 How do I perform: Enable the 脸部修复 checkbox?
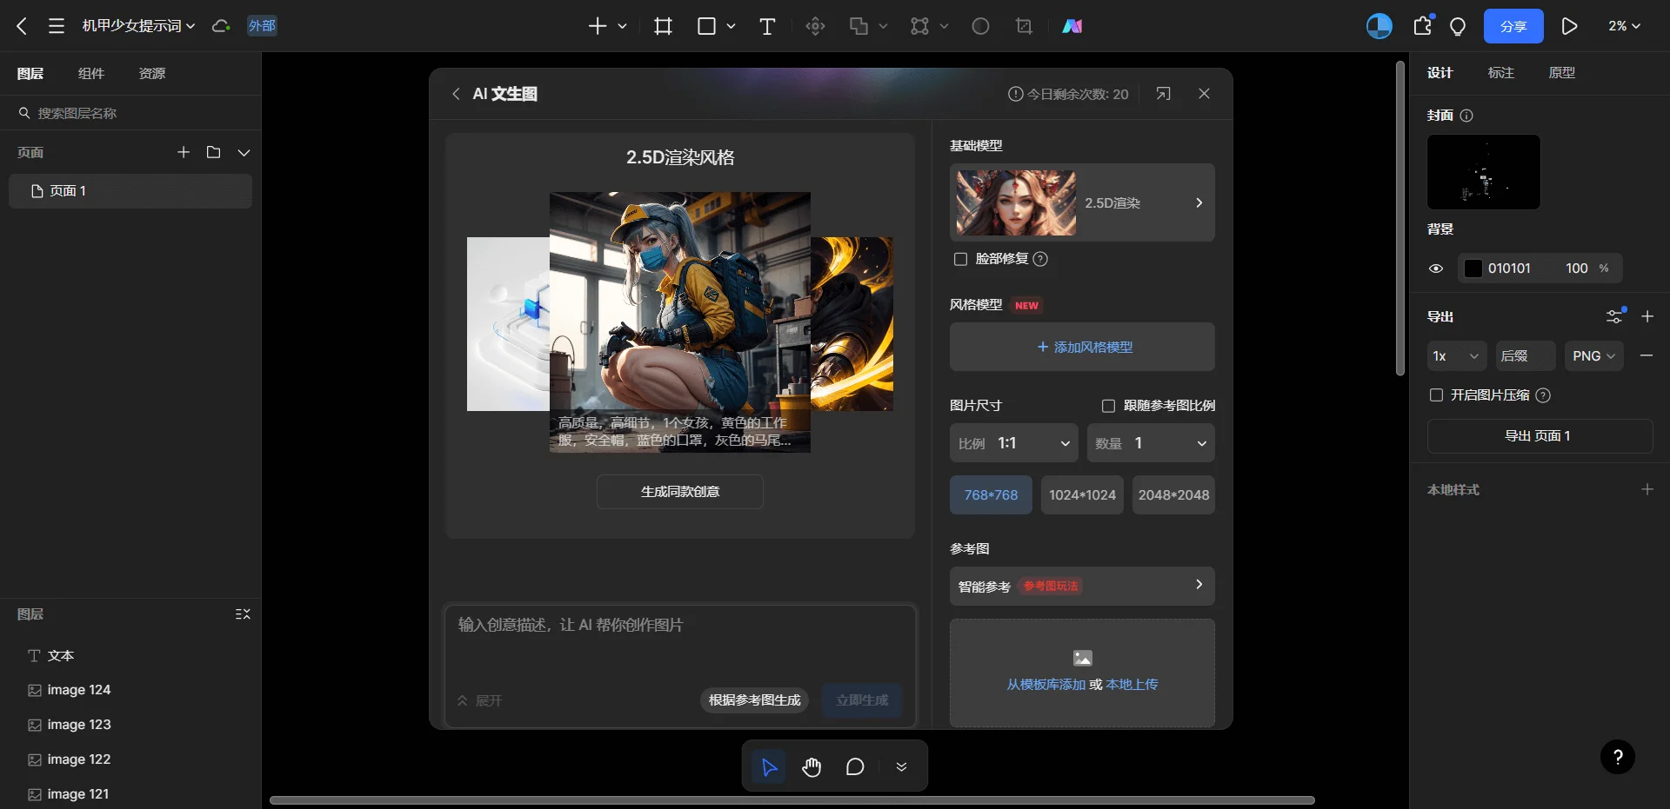tap(960, 259)
